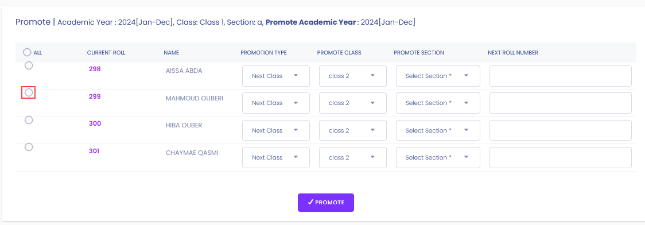Open Select Section dropdown for roll 301
Viewport: 645px width, 225px height.
[438, 157]
